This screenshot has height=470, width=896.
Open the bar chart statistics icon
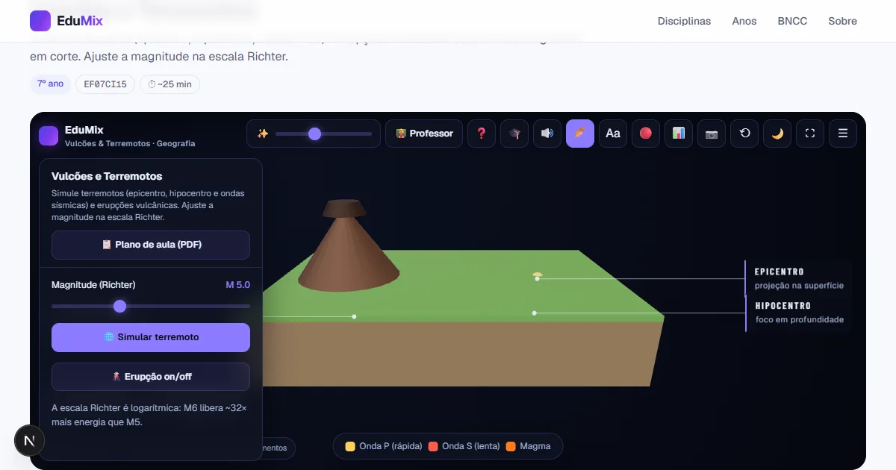pyautogui.click(x=679, y=134)
